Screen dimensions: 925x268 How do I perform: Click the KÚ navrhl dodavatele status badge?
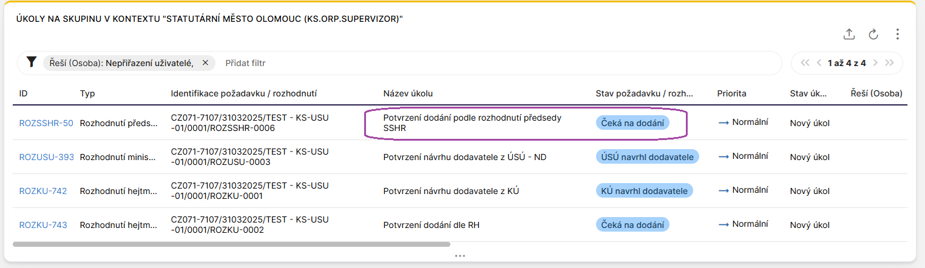(644, 191)
